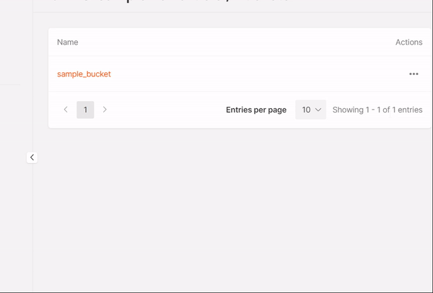This screenshot has height=293, width=433.
Task: Click the Name column header
Action: click(68, 42)
